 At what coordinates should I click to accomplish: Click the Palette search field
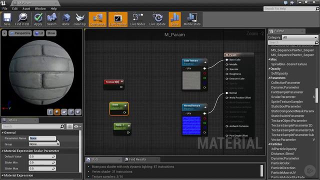coord(291,42)
